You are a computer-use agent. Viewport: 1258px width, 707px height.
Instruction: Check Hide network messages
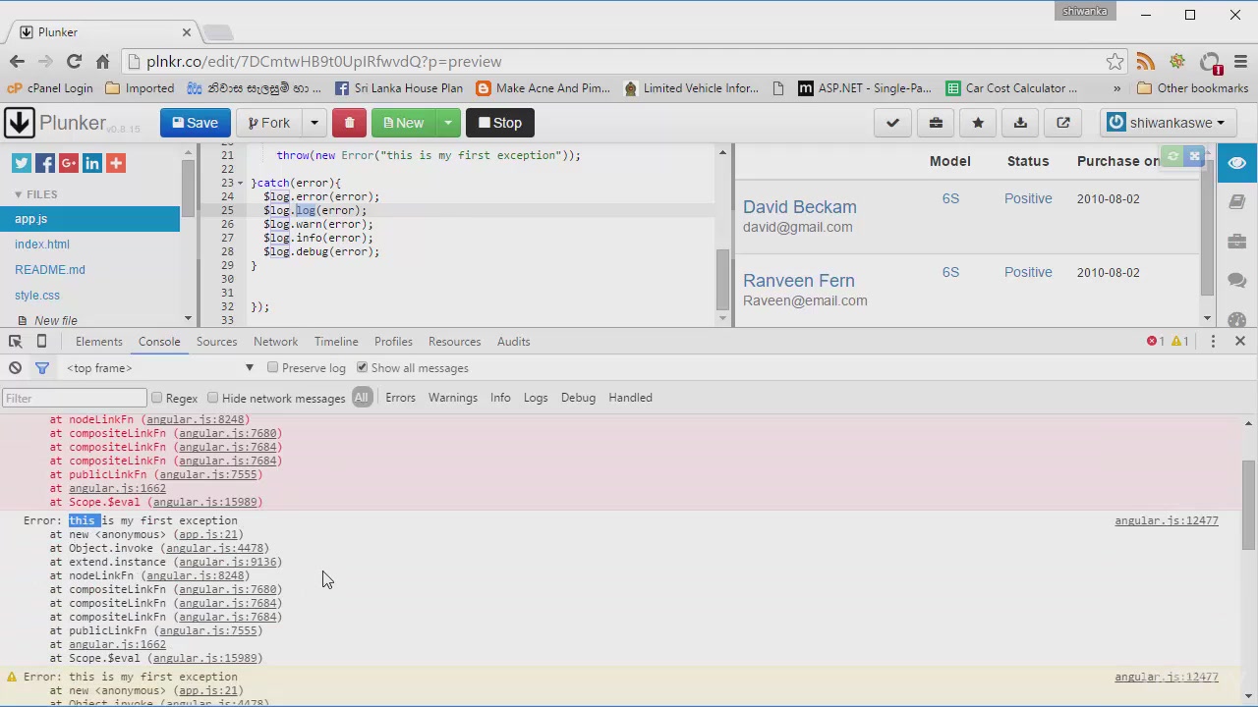tap(212, 398)
